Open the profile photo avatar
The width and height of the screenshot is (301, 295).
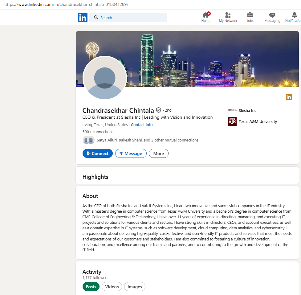105,78
